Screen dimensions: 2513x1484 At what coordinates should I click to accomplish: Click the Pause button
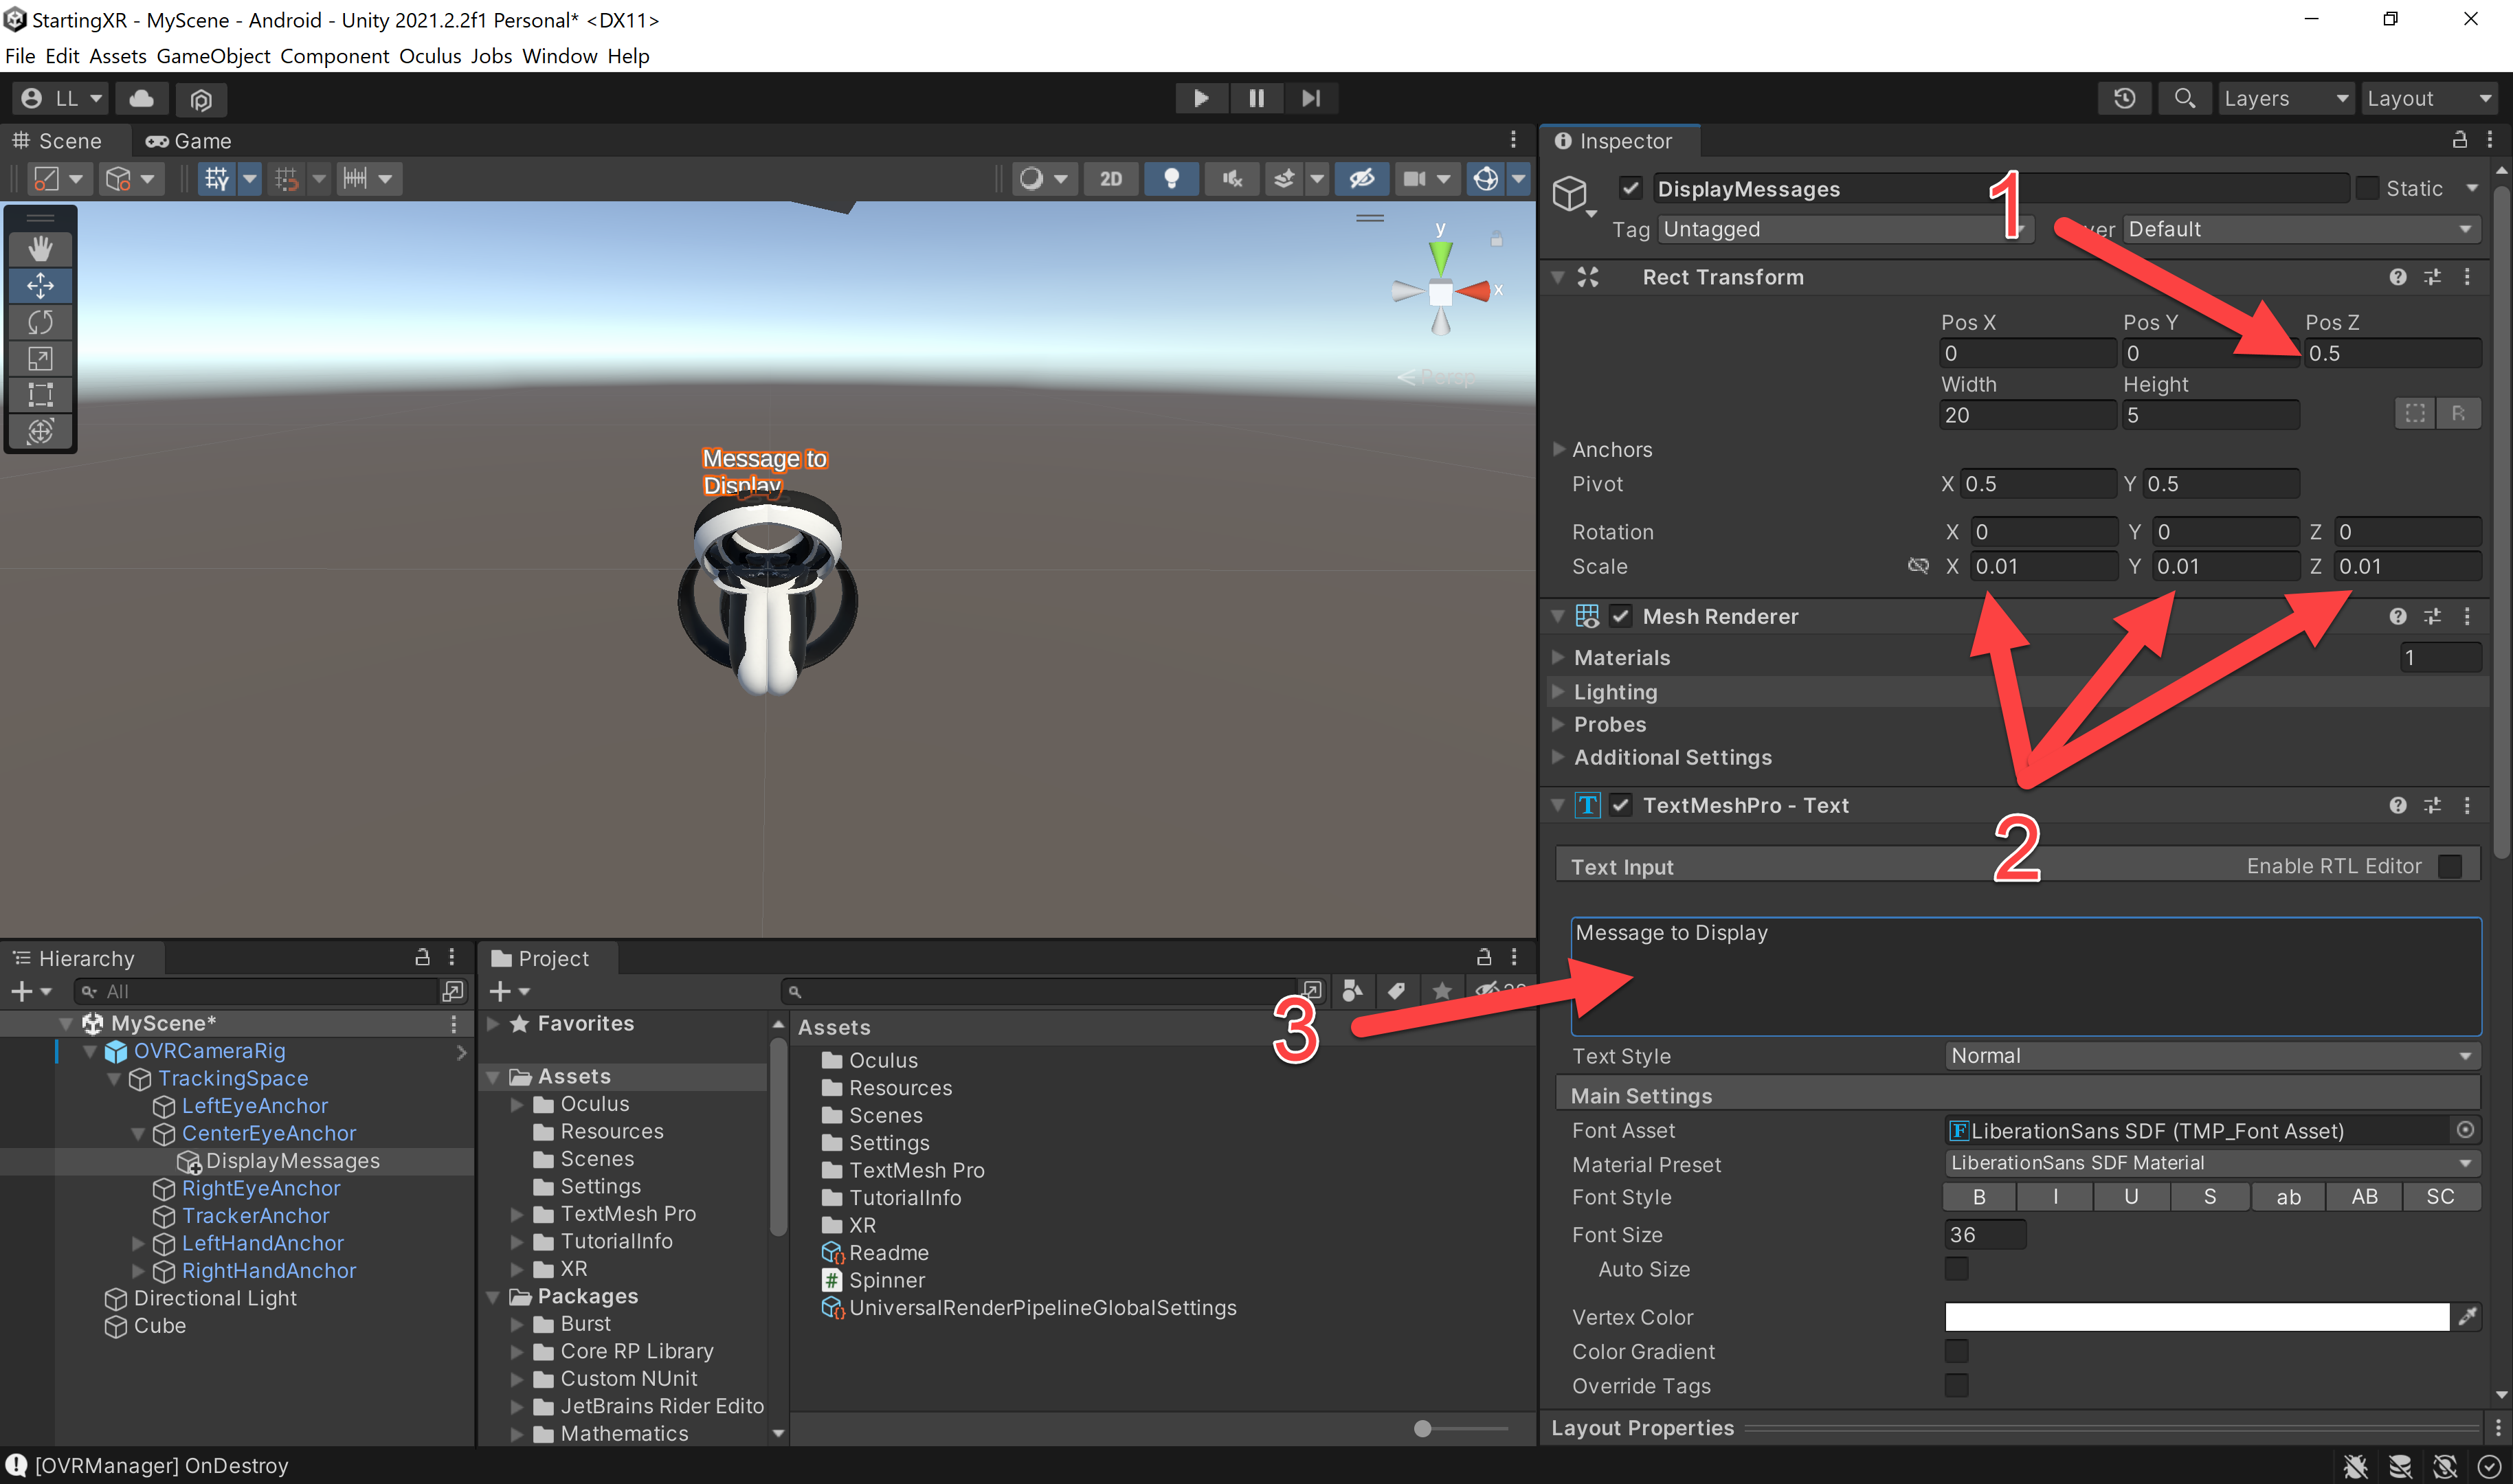coord(1256,98)
